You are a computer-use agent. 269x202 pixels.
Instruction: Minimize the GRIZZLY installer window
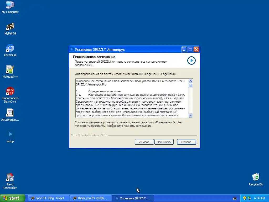184,49
